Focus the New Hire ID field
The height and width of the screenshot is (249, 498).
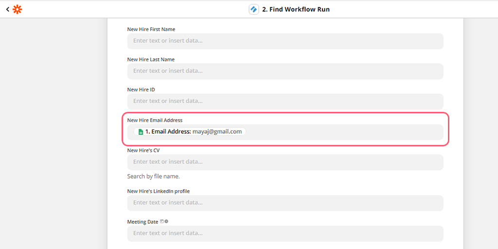(285, 101)
